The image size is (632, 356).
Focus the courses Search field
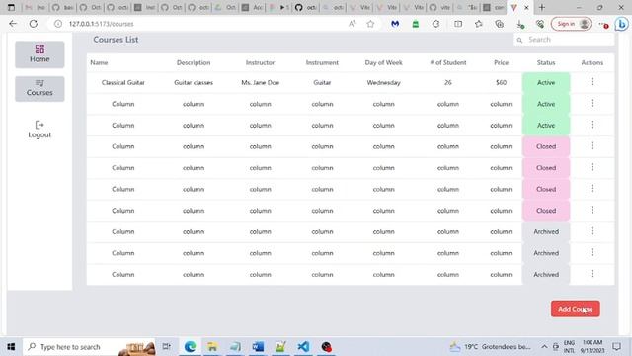tap(564, 40)
